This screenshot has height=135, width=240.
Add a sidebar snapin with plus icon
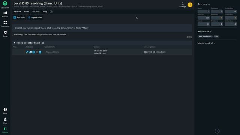click(217, 131)
